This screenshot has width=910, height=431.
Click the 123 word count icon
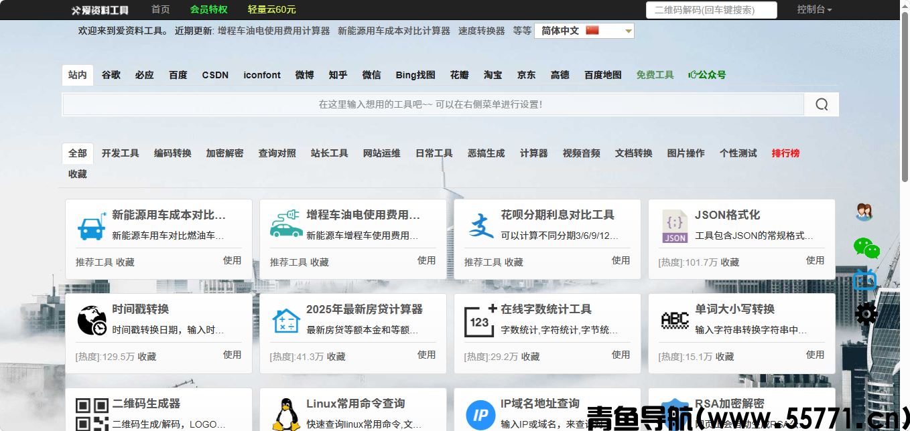click(480, 320)
